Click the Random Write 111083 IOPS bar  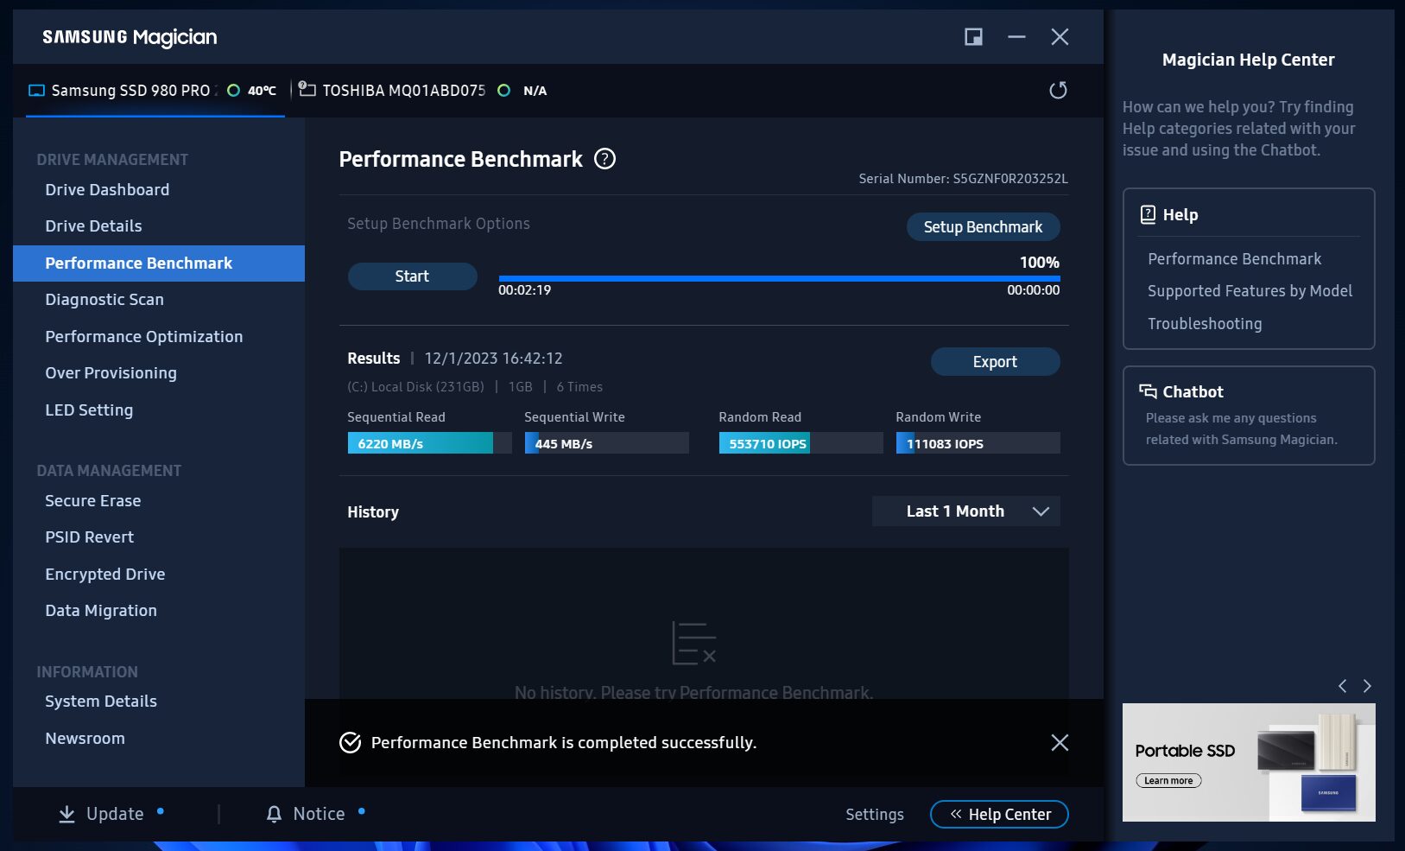pos(978,443)
